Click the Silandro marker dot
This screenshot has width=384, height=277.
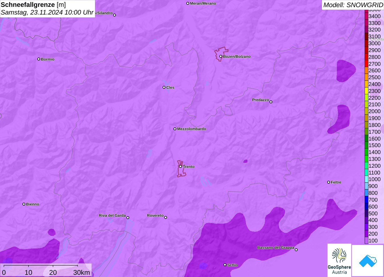point(115,15)
